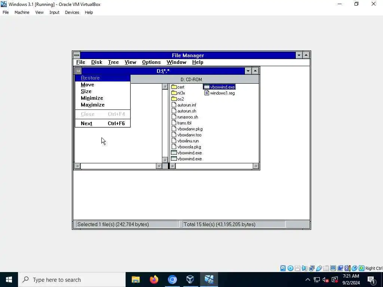This screenshot has height=287, width=383.
Task: Show hidden system tray icons
Action: (308, 280)
